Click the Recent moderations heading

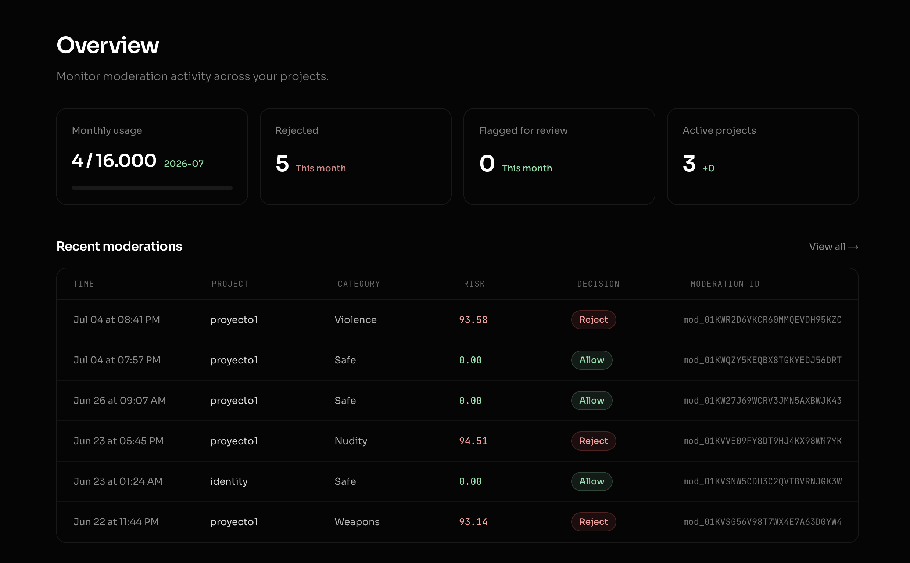pos(119,246)
